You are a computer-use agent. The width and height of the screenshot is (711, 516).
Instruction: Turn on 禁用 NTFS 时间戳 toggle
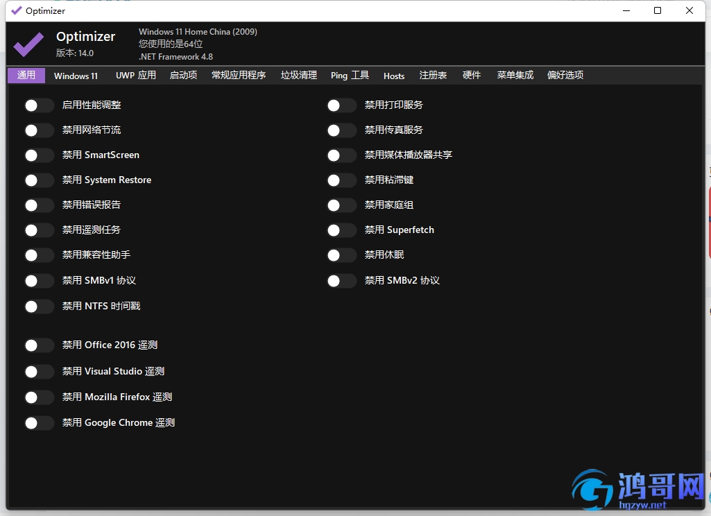(39, 307)
